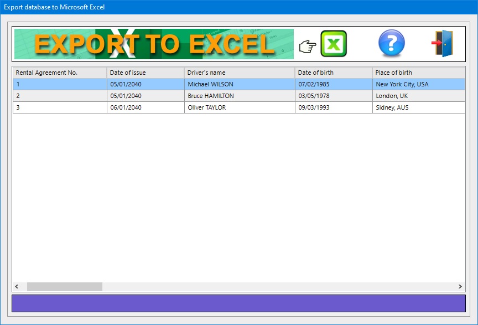The image size is (478, 325).
Task: Select the Bruce HAMILTON row
Action: point(211,96)
